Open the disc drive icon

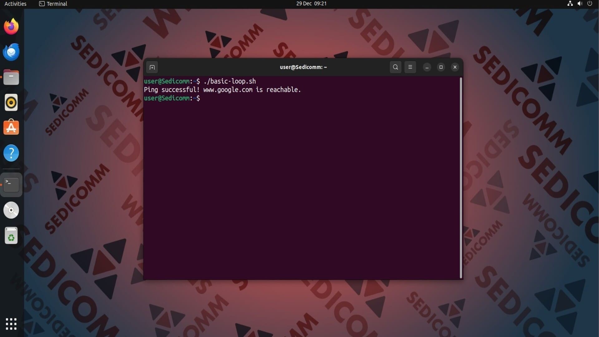point(11,210)
